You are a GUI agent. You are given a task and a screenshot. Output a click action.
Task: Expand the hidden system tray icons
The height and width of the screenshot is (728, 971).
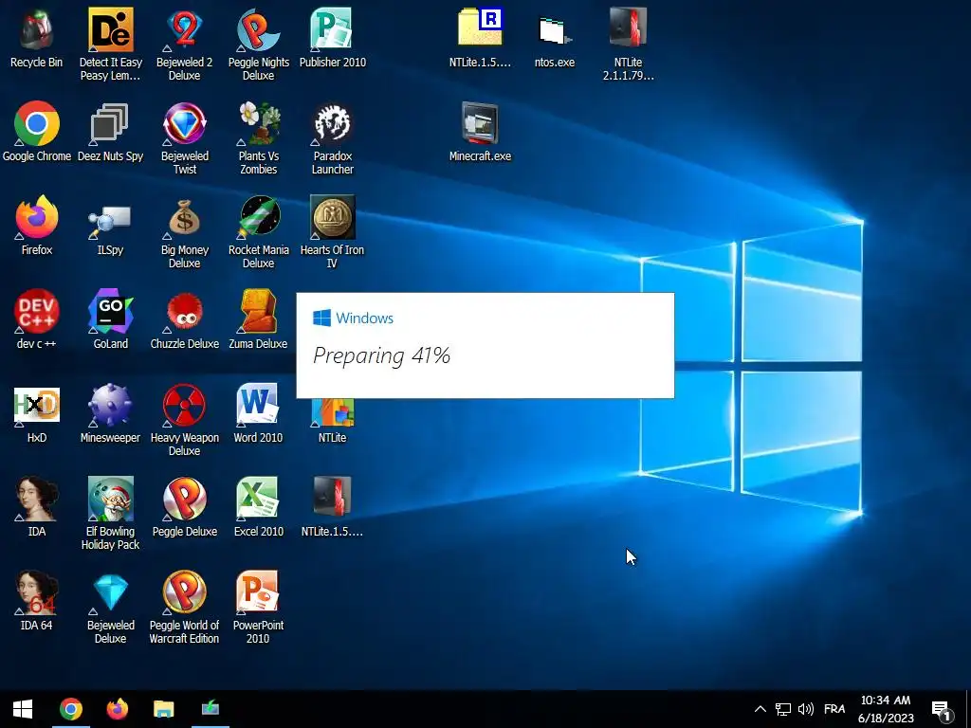click(x=760, y=709)
